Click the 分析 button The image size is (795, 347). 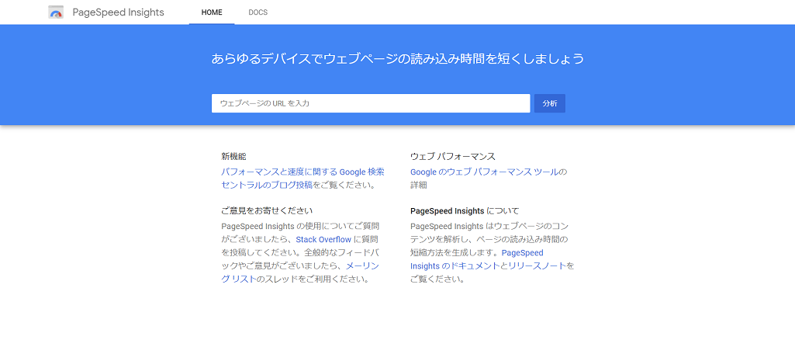coord(550,103)
